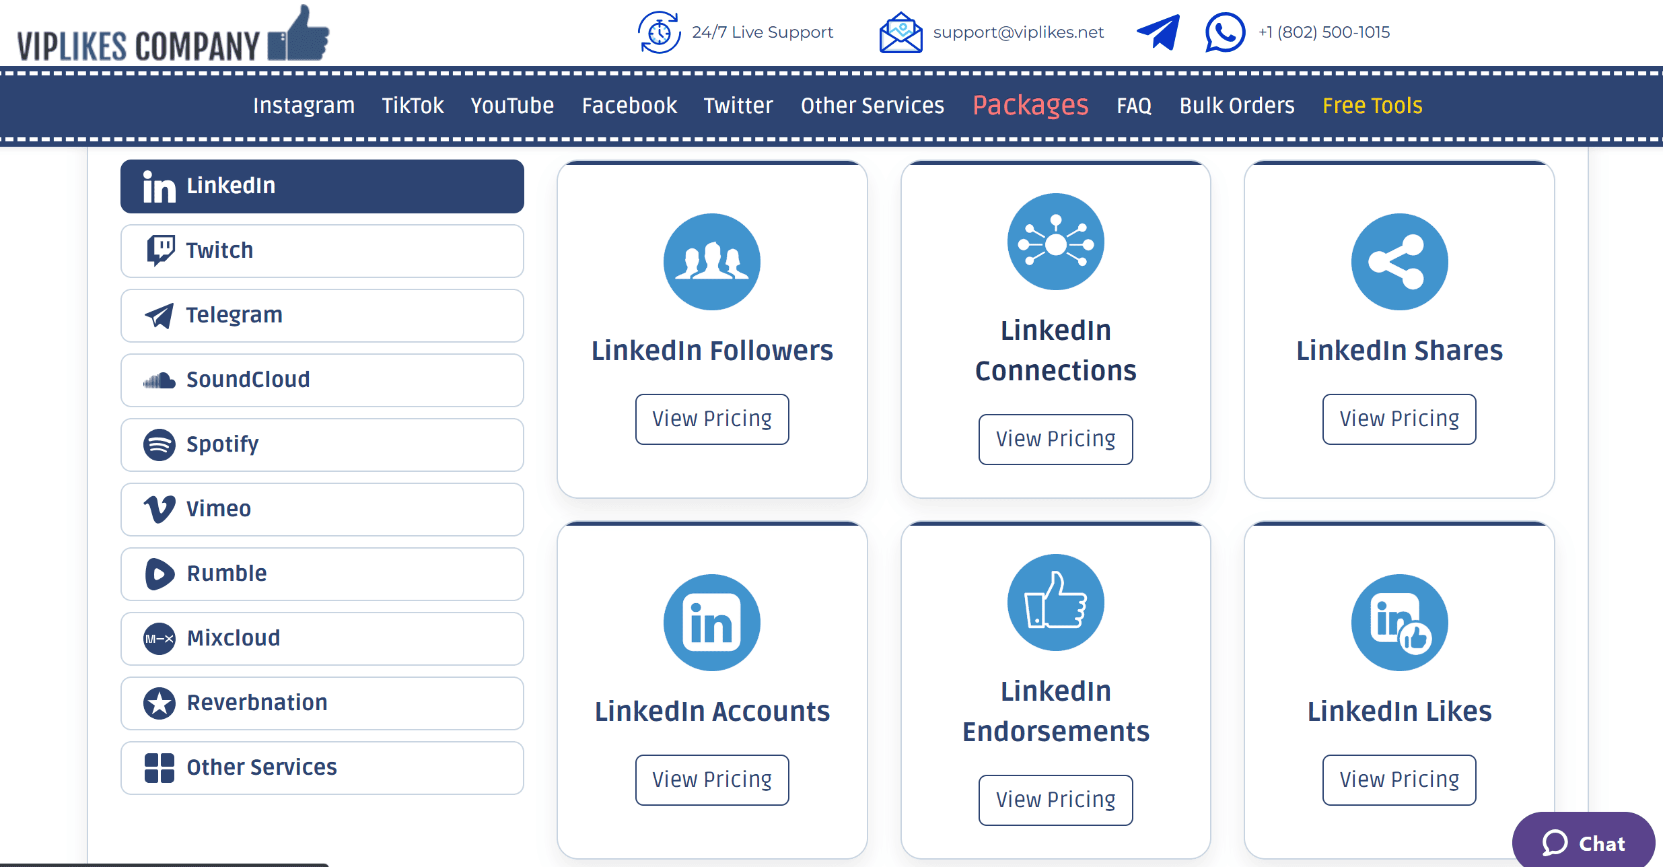
Task: View pricing for LinkedIn Followers
Action: (x=711, y=419)
